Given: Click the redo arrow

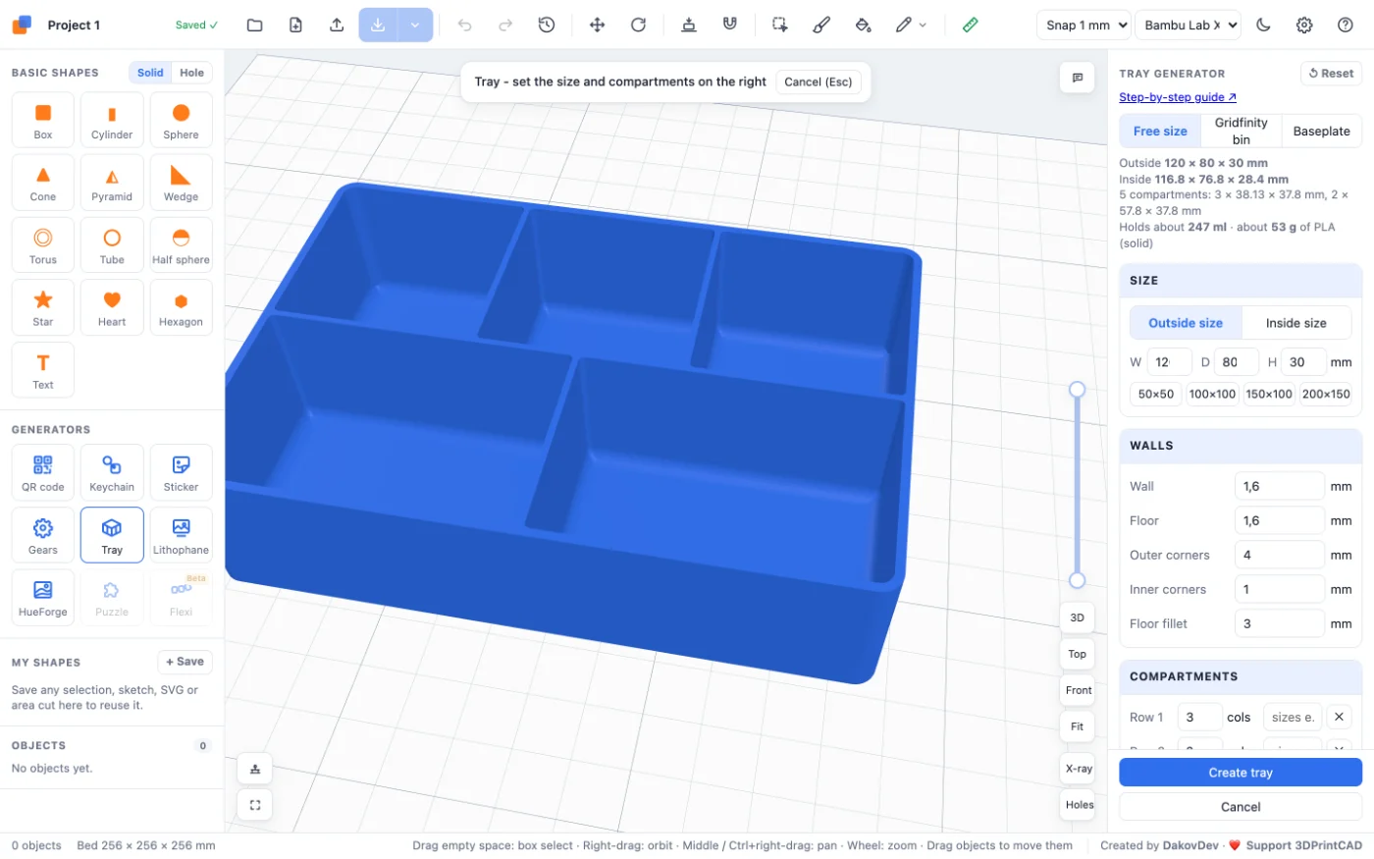Looking at the screenshot, I should coord(505,26).
